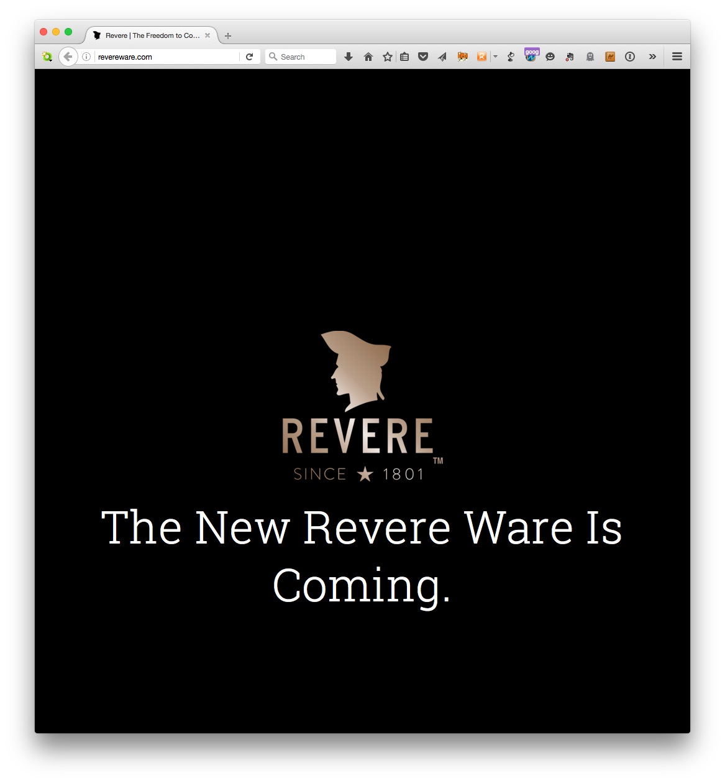Image resolution: width=725 pixels, height=783 pixels.
Task: Open the reading list clipboard icon
Action: coord(404,57)
